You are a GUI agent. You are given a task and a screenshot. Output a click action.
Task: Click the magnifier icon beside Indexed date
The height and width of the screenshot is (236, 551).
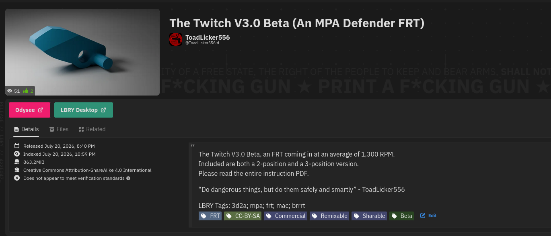pos(17,154)
